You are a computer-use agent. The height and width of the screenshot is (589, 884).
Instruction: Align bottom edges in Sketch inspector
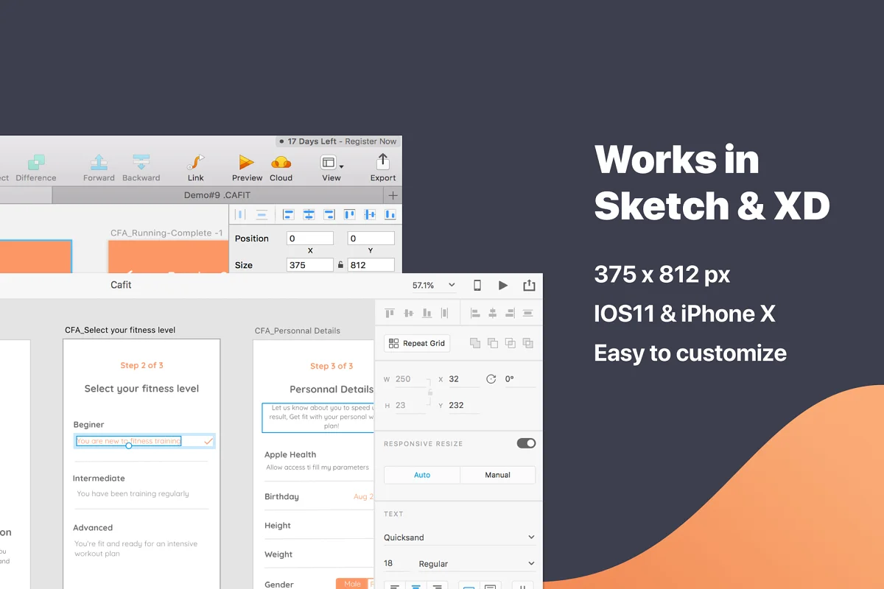(x=390, y=215)
